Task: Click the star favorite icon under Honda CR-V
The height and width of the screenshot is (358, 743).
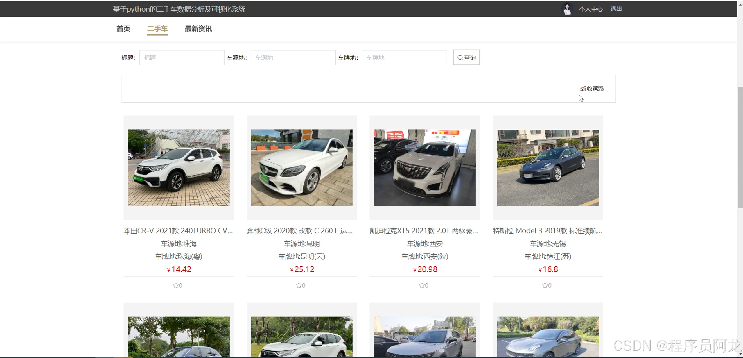Action: tap(176, 285)
